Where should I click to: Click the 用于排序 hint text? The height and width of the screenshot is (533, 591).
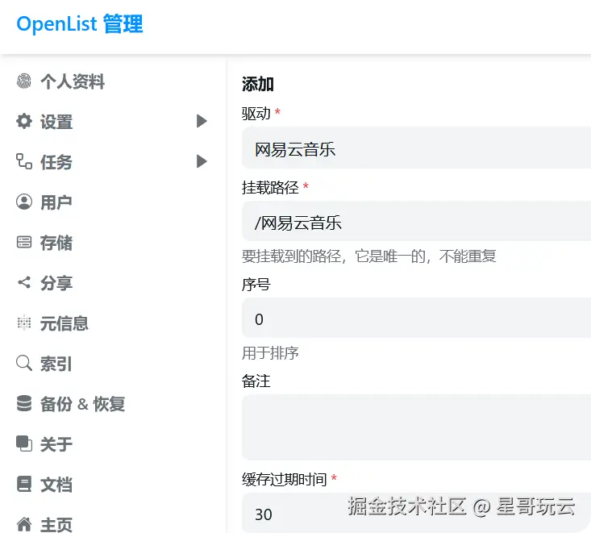pyautogui.click(x=270, y=353)
